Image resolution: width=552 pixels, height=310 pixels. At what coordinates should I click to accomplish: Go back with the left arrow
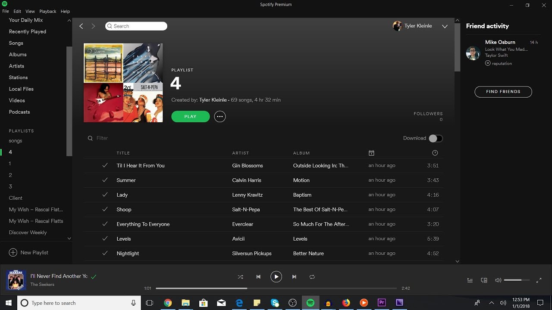coord(81,26)
